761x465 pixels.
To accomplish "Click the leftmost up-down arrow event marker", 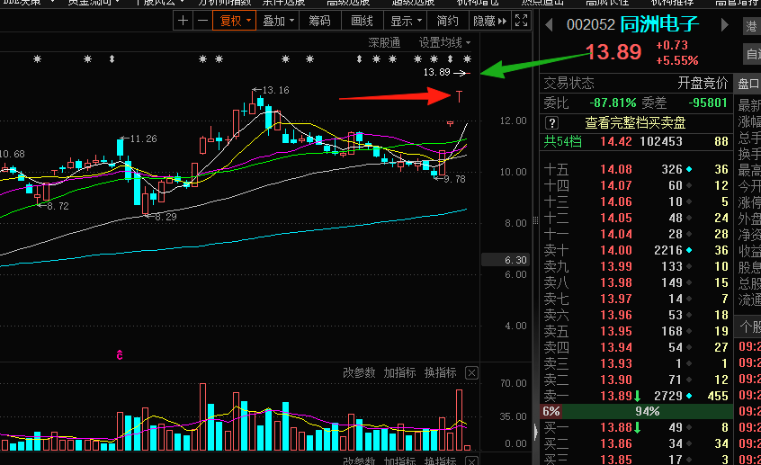I will coord(112,59).
